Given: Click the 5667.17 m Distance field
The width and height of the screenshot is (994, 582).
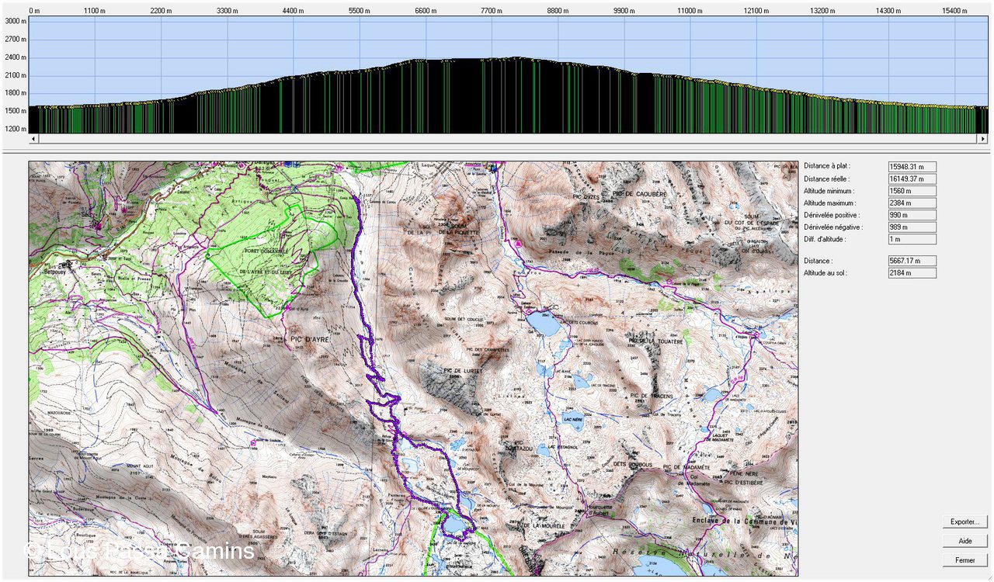Looking at the screenshot, I should click(912, 261).
